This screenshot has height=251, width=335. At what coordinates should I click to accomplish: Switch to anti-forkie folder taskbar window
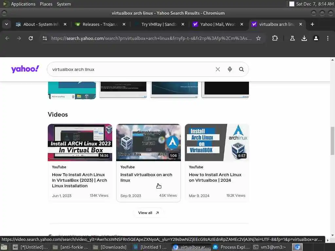tap(71, 247)
